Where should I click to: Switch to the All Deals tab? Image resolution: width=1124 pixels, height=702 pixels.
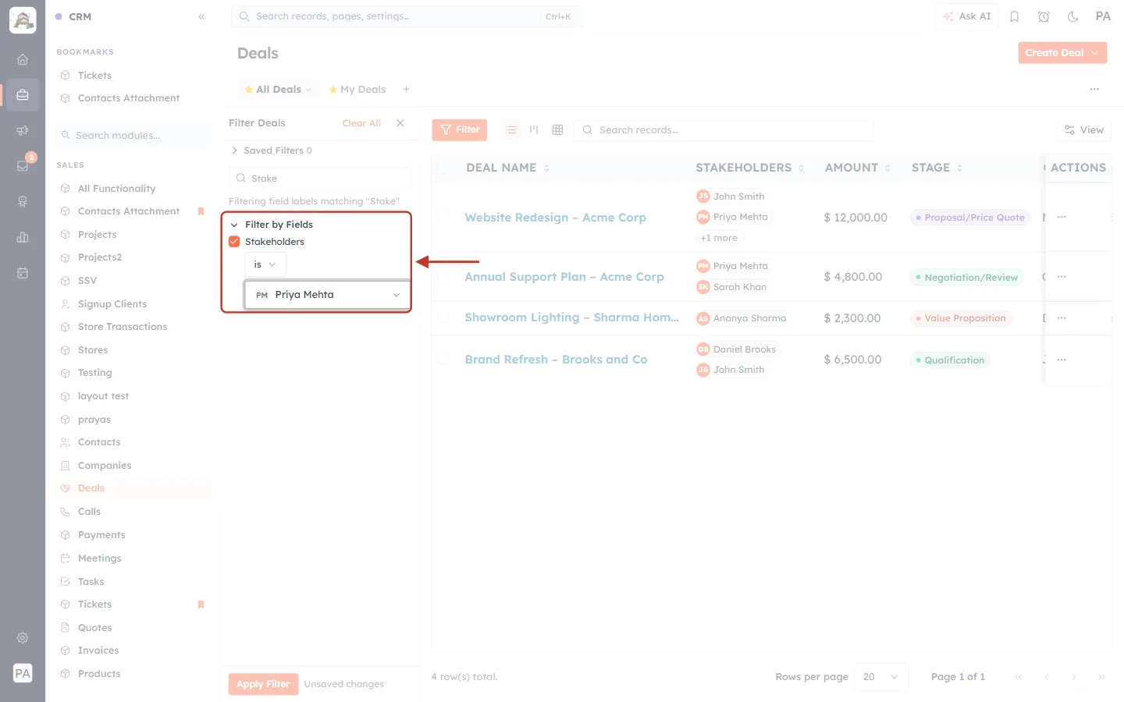pos(278,90)
